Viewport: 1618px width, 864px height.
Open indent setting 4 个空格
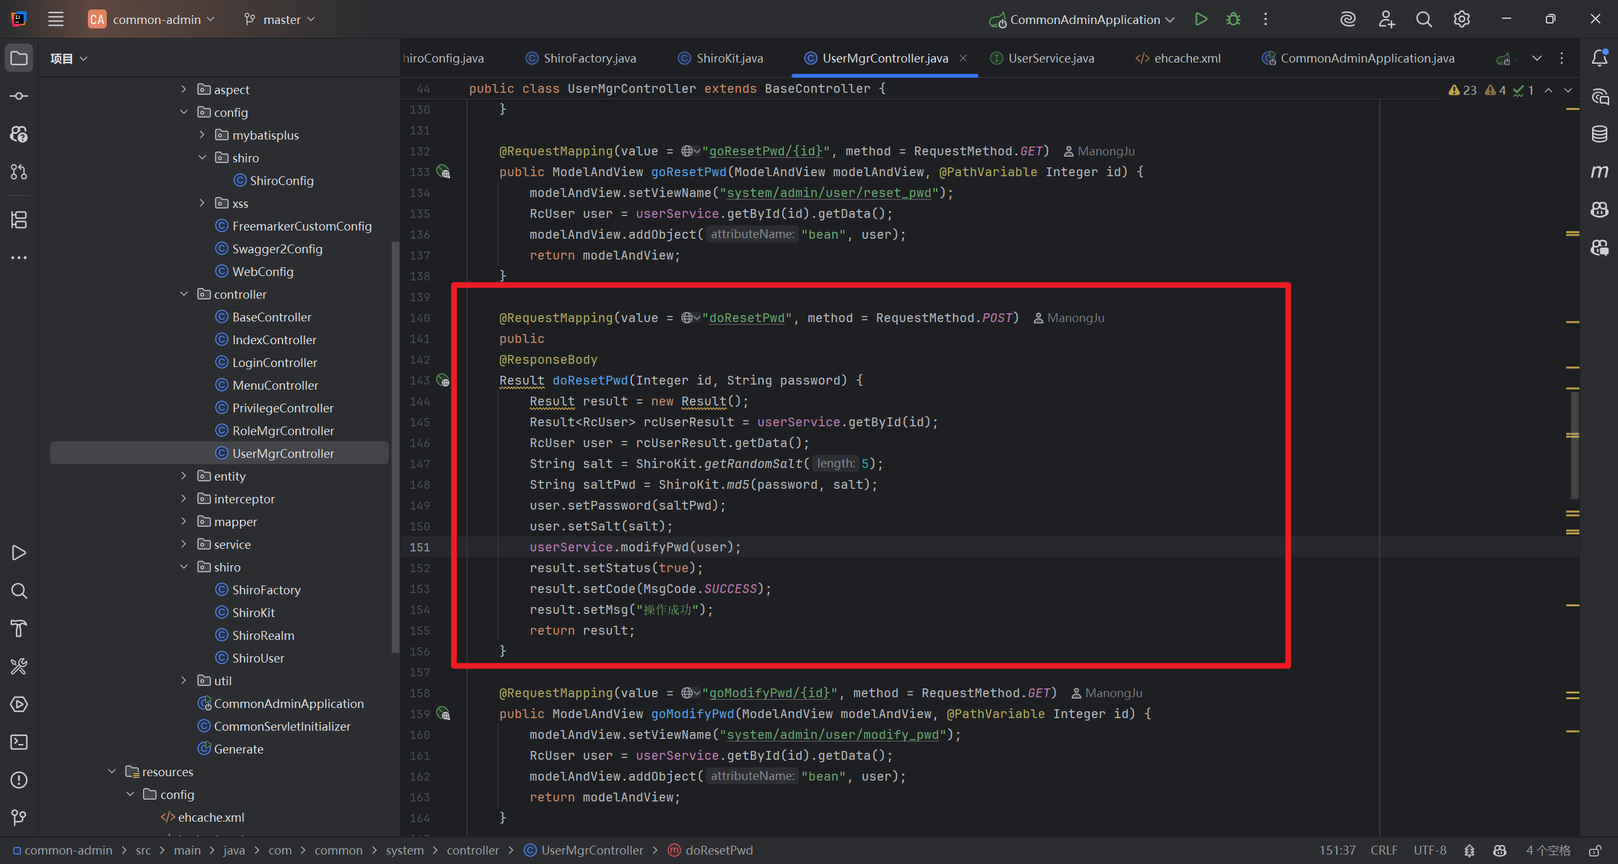(x=1548, y=851)
